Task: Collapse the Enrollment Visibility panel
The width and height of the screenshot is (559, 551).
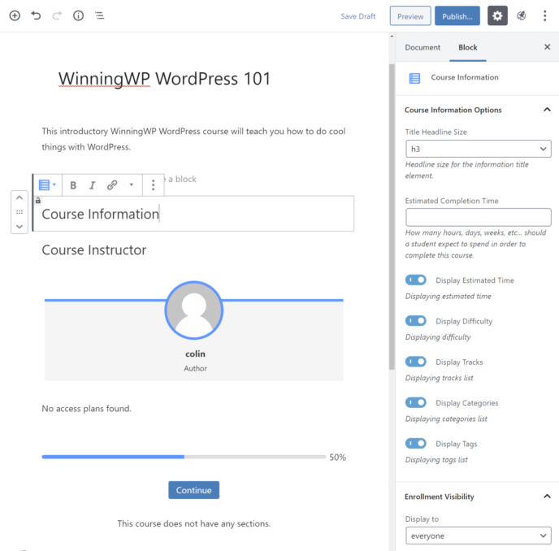Action: (x=547, y=497)
